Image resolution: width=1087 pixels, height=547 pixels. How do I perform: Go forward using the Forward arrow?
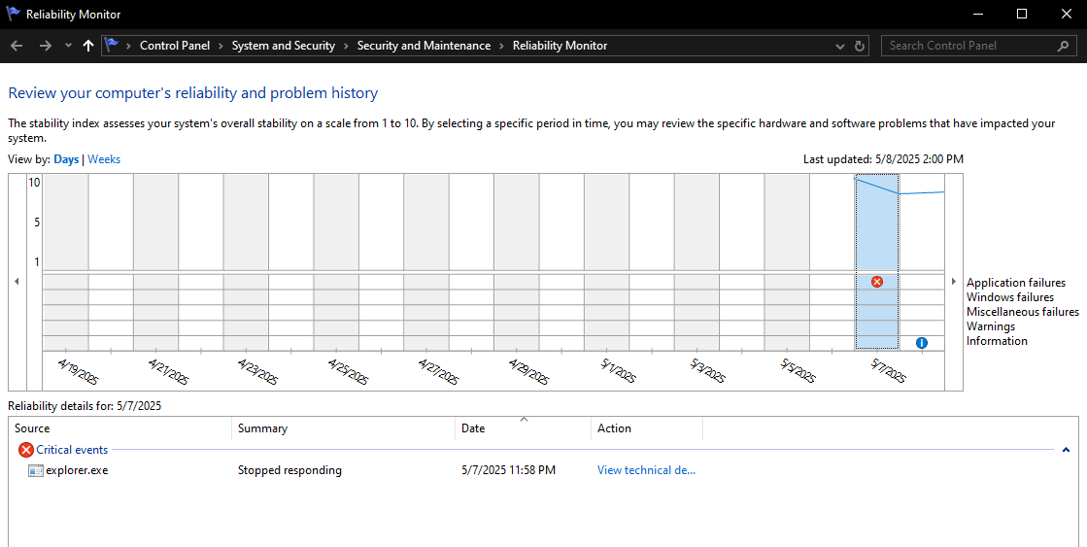(x=45, y=46)
